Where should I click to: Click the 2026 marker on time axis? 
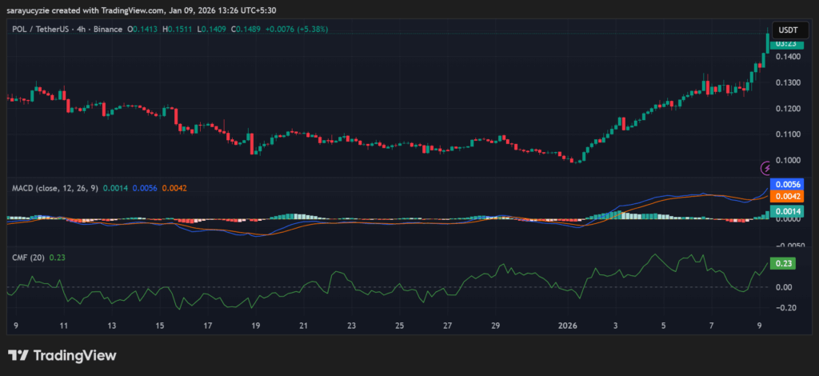coord(567,326)
